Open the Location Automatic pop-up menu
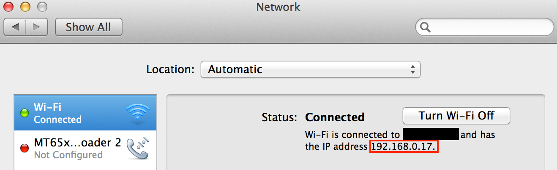Screen dimensions: 557x170 310,69
